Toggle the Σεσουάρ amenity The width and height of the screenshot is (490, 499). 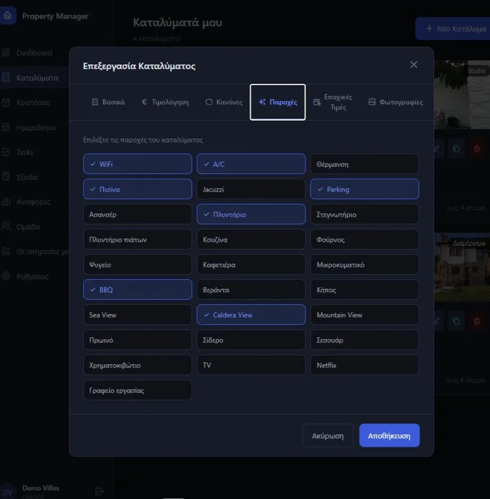(365, 340)
